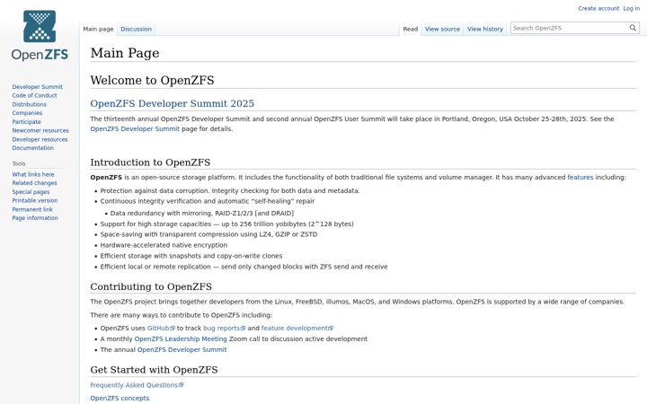Screen dimensions: 647x404
Task: Click OpenZFS Developer Summit link in summit paragraph
Action: pos(135,128)
